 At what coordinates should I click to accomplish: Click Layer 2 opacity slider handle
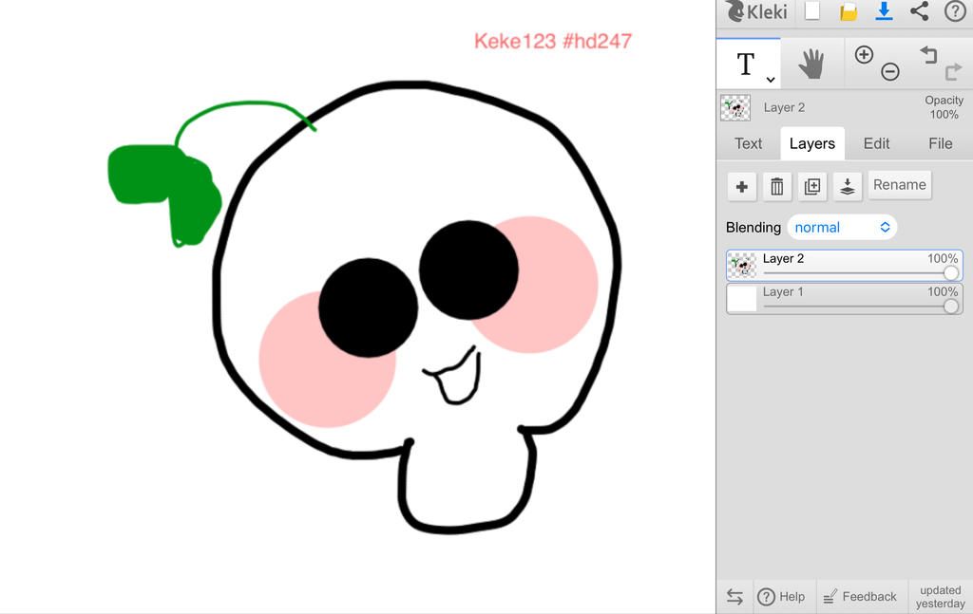(x=950, y=273)
